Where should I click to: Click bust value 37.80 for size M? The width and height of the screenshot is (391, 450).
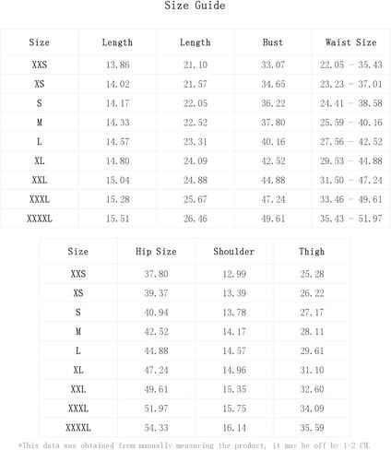click(273, 123)
